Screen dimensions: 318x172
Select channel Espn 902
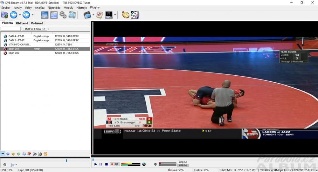point(45,53)
